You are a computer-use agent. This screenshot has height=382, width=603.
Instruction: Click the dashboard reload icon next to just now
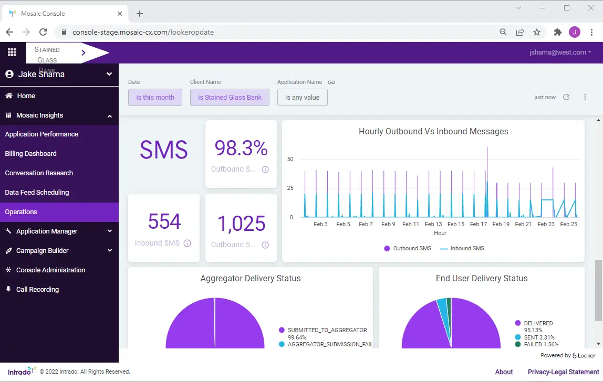(566, 97)
